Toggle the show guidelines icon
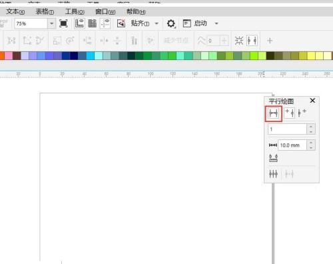The height and width of the screenshot is (264, 333). coord(105,23)
